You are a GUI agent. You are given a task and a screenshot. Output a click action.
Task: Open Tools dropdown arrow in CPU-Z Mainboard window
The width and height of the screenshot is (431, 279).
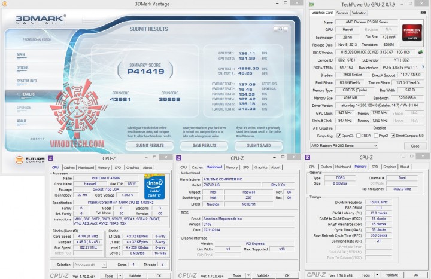248,275
